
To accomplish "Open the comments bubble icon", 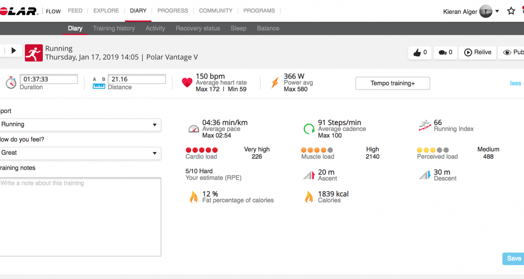I will (442, 53).
